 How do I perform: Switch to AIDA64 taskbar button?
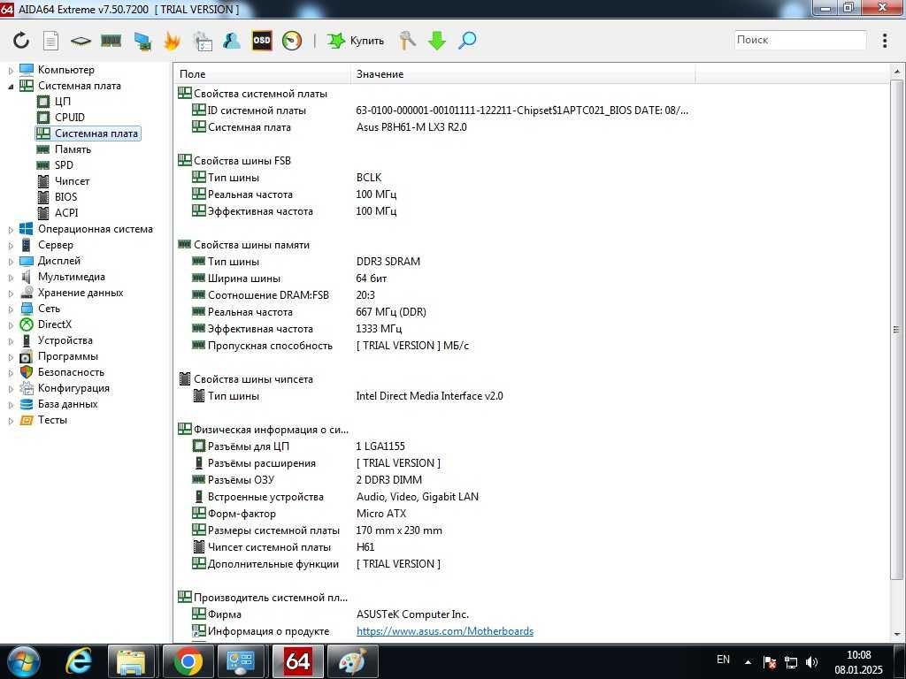tap(297, 661)
